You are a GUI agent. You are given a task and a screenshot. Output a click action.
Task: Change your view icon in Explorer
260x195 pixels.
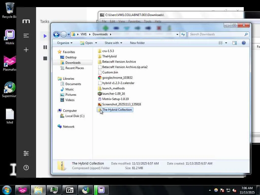(221, 43)
